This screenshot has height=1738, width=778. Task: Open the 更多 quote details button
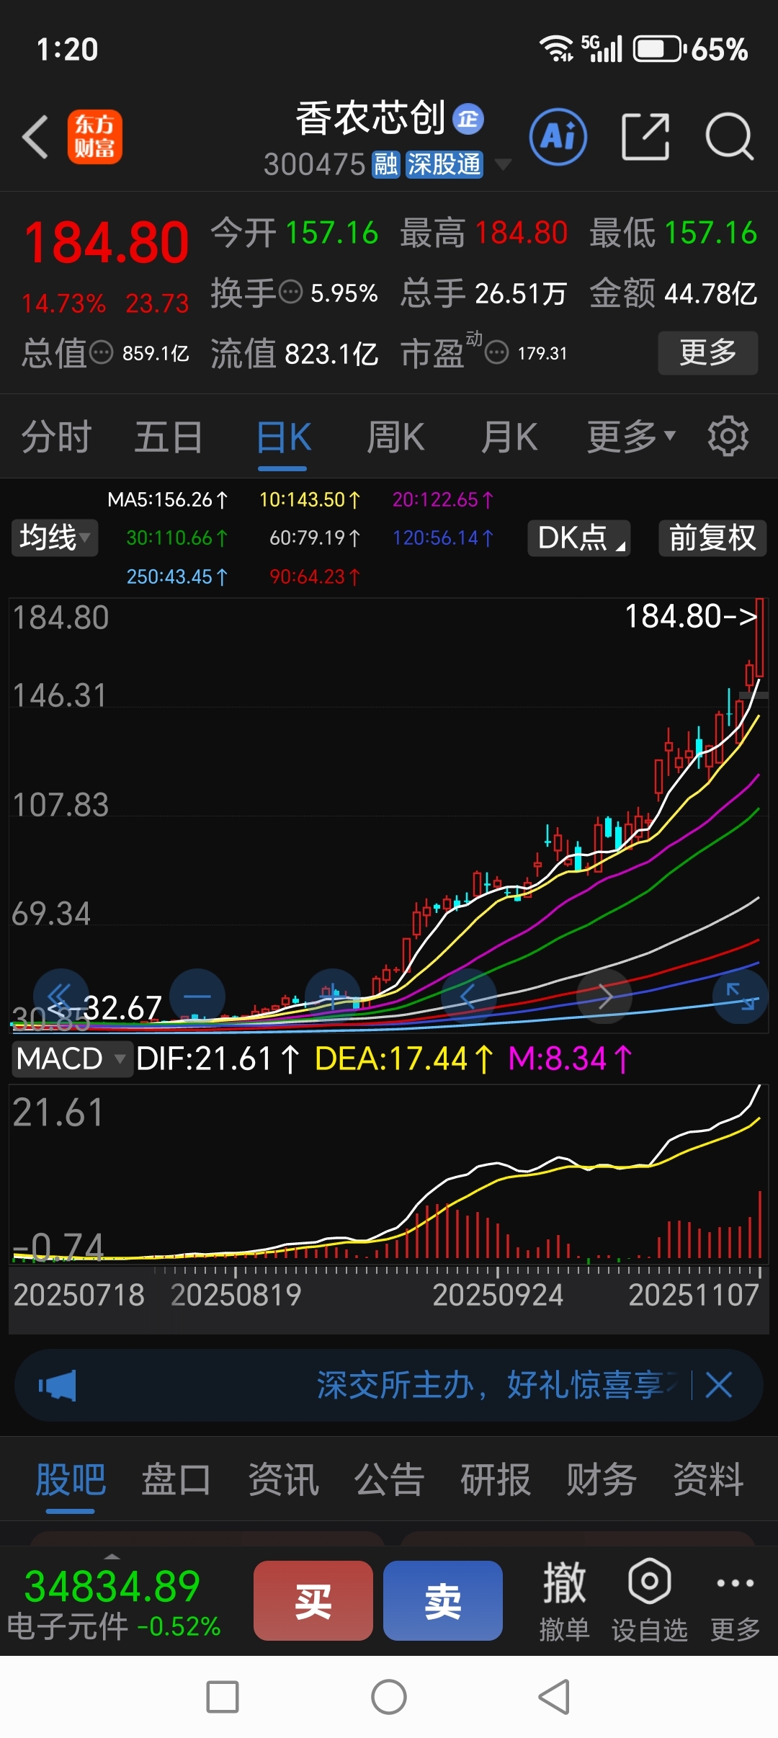[x=708, y=352]
